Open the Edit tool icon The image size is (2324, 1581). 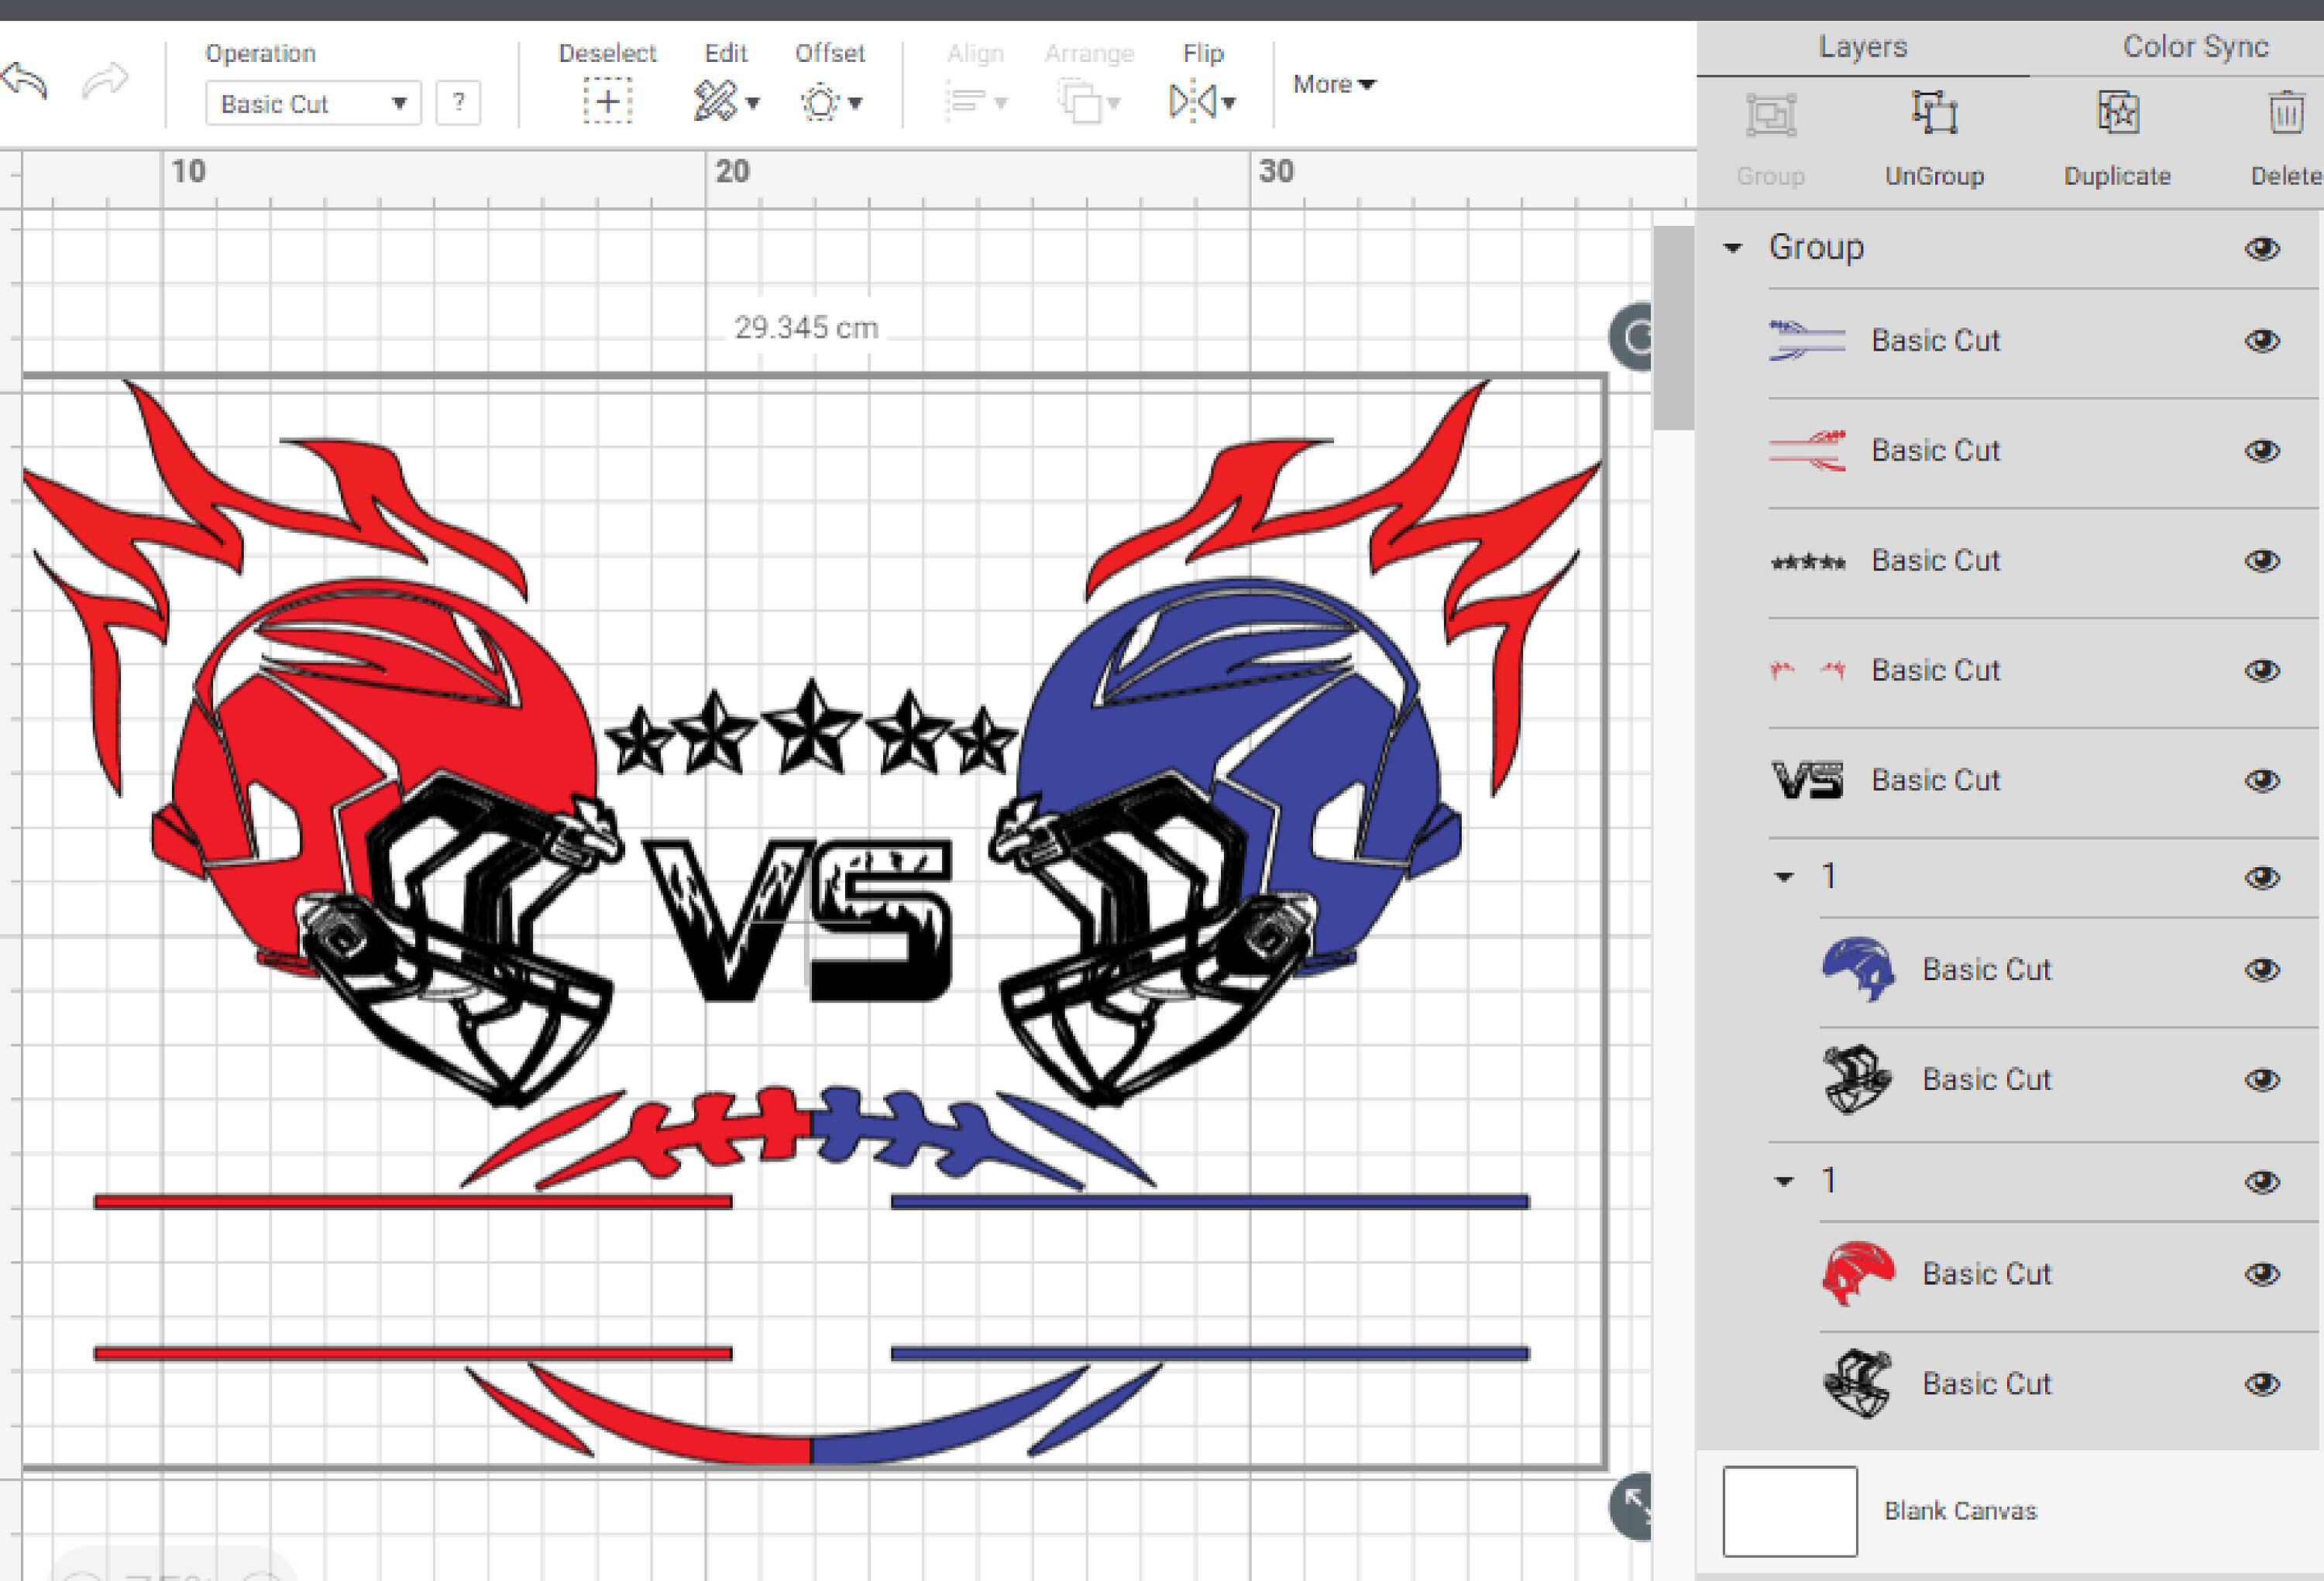715,100
